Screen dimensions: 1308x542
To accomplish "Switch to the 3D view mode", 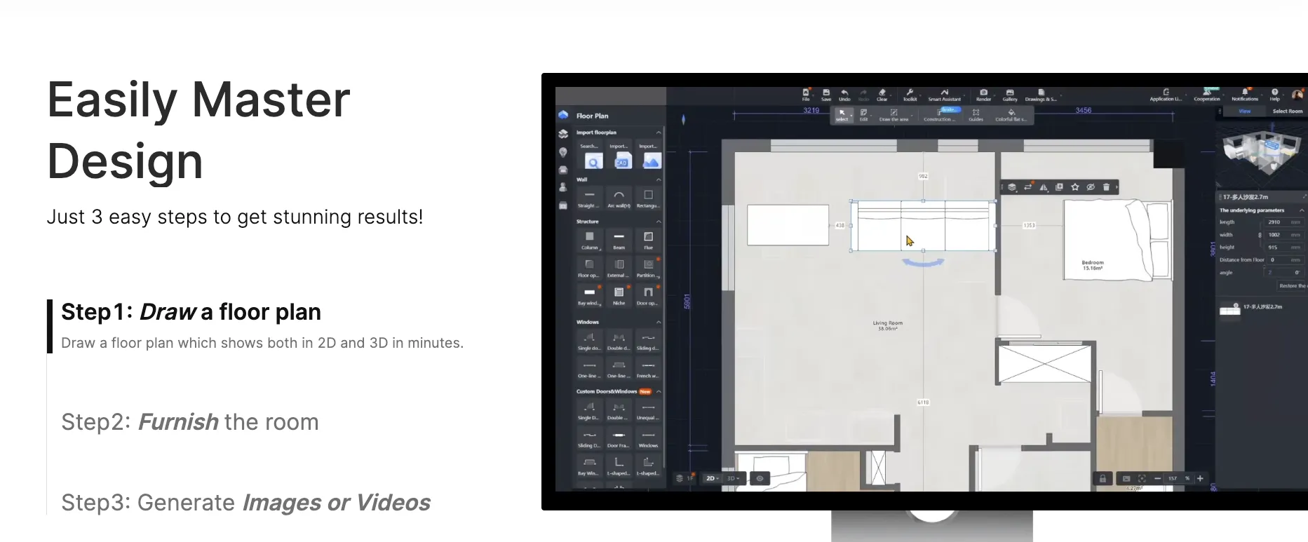I will 732,478.
